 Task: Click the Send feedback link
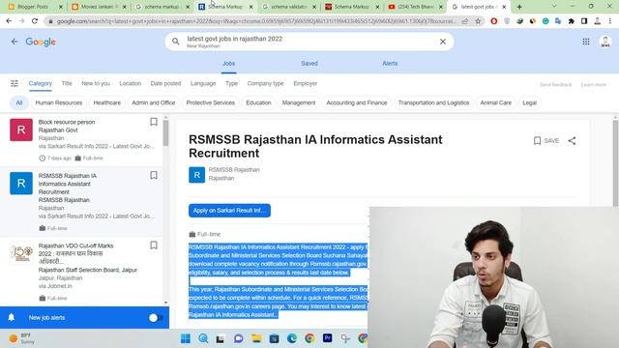tap(555, 85)
